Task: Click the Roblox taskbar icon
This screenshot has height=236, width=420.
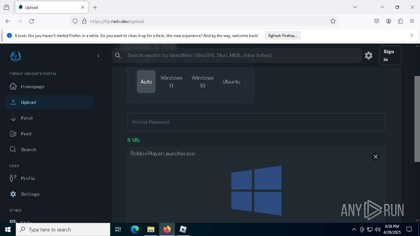Action: coord(183,229)
